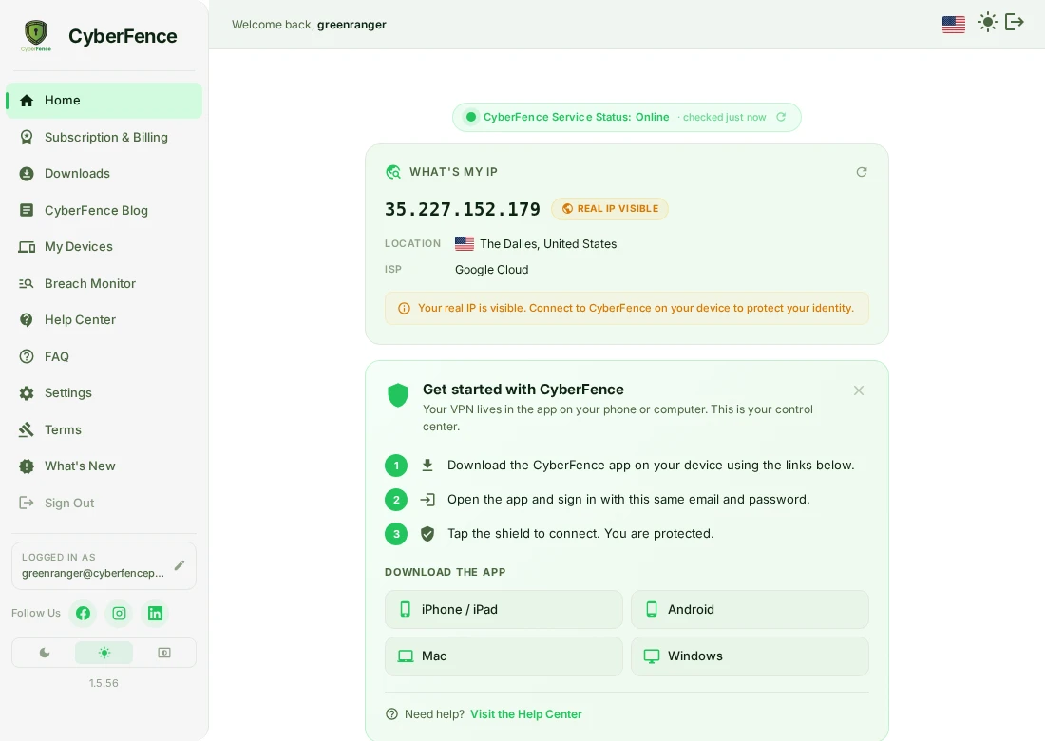Click the CyberFence Service Status: Online pill
Image resolution: width=1045 pixels, height=741 pixels.
[626, 117]
